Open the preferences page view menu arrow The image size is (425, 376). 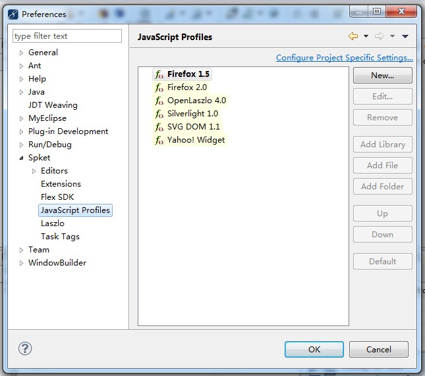tap(405, 36)
